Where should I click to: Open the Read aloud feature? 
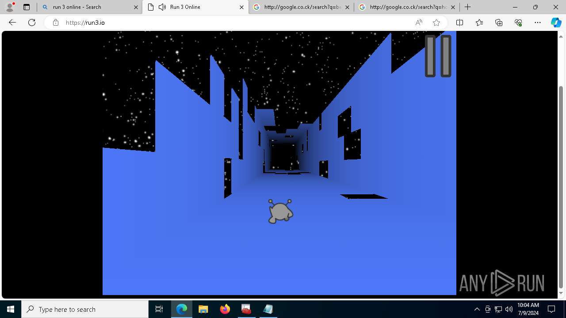pos(419,23)
